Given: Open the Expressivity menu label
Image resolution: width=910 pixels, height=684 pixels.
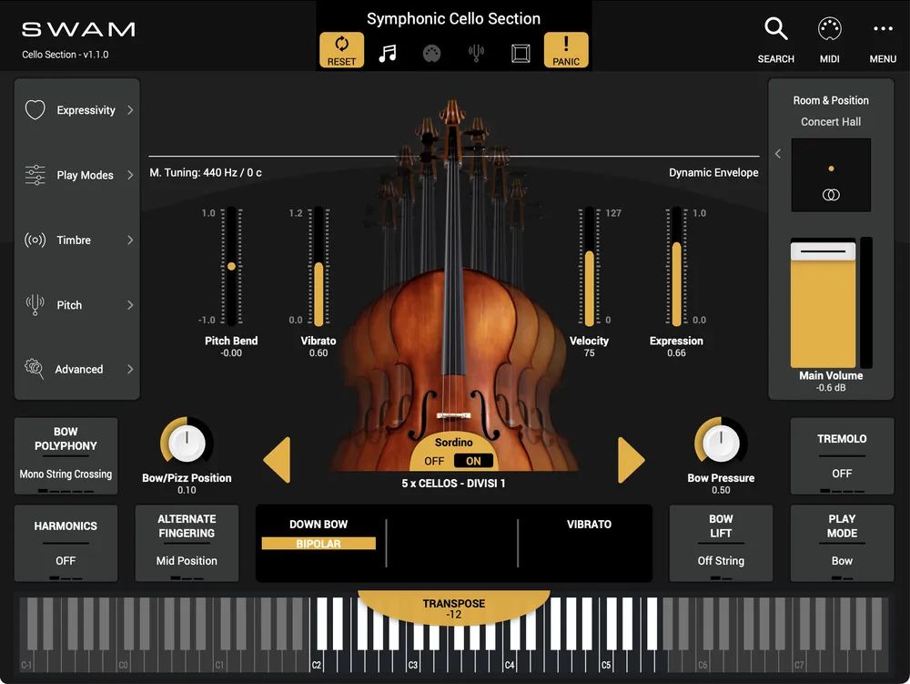Looking at the screenshot, I should [86, 109].
